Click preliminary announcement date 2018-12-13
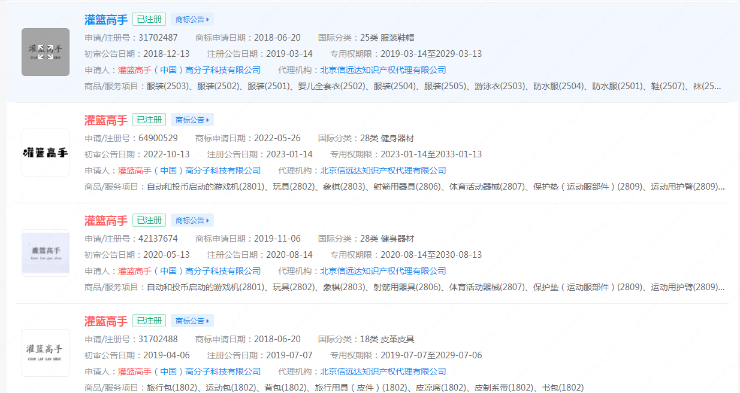Viewport: 740px width, 393px height. pyautogui.click(x=167, y=53)
